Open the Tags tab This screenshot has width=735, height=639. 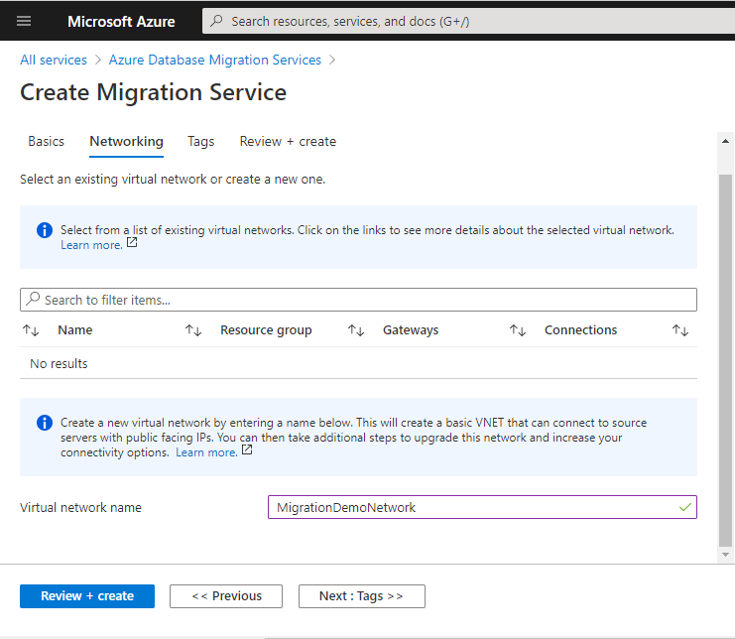[200, 141]
